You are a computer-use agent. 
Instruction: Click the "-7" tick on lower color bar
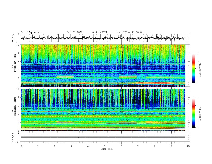[197, 128]
